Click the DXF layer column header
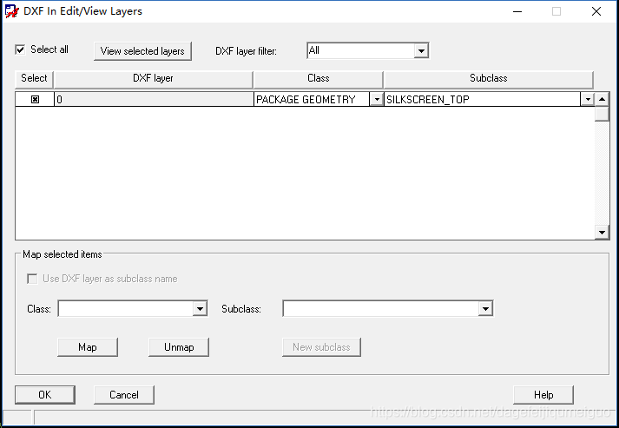This screenshot has height=428, width=619. tap(153, 79)
